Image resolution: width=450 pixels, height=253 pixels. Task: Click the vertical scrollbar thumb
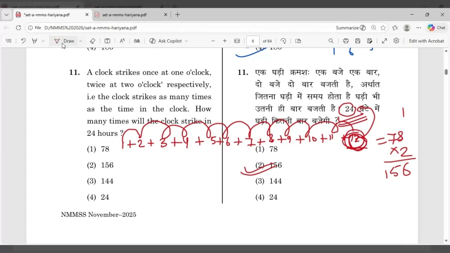coord(446,72)
